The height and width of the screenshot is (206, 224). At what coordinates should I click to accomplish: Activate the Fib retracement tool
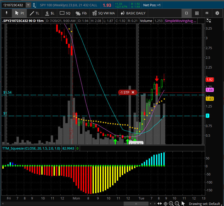tap(81, 13)
